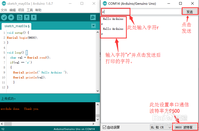Click the line "char val = Serial.read();"
The image size is (199, 131).
tap(30, 58)
